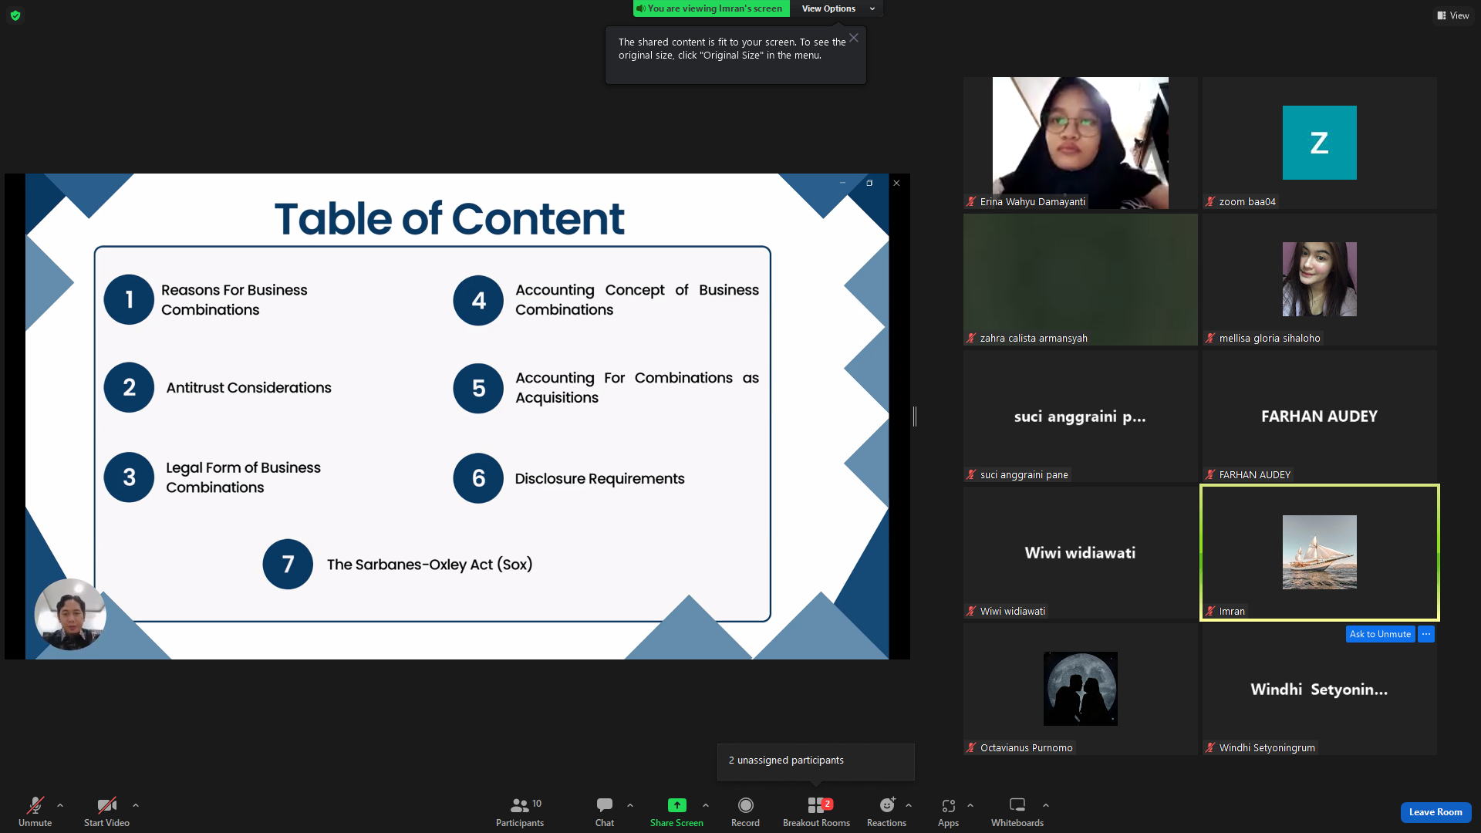Click the Wiwi widiawati name tile
This screenshot has height=833, width=1481.
tap(1080, 552)
